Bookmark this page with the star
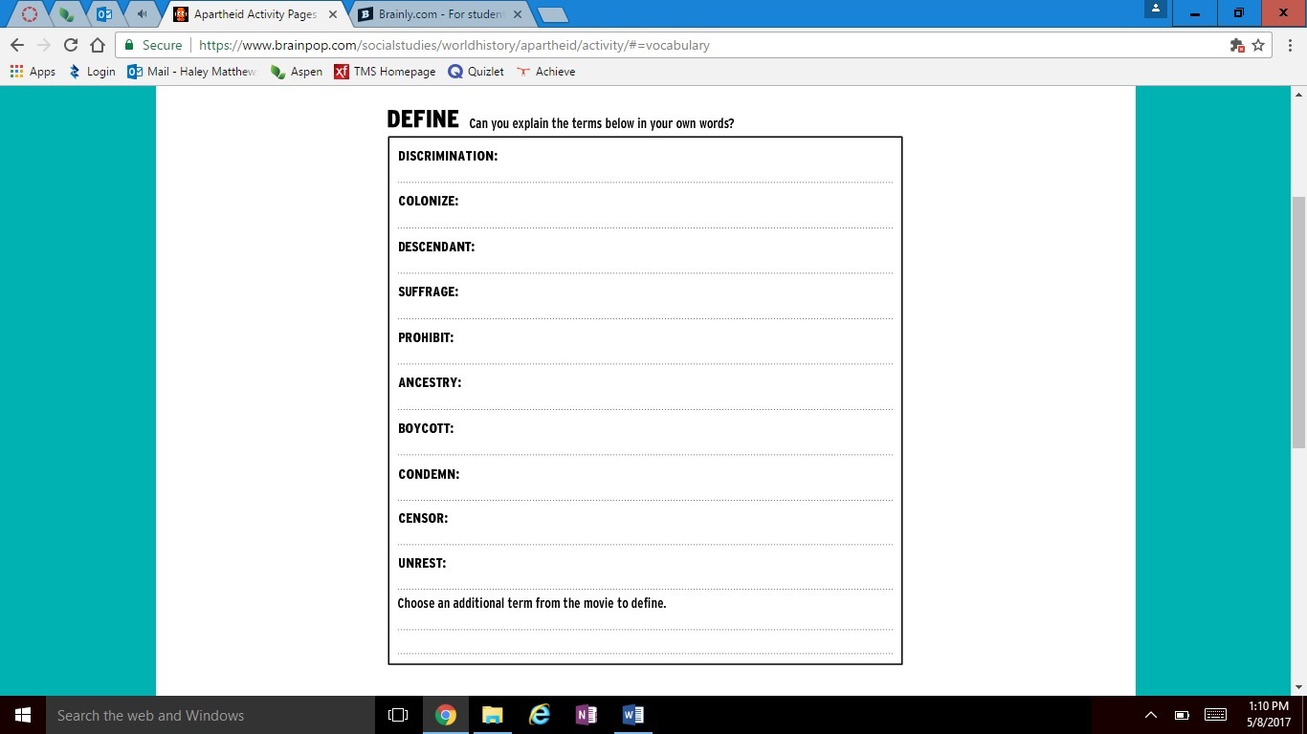1307x734 pixels. 1258,45
